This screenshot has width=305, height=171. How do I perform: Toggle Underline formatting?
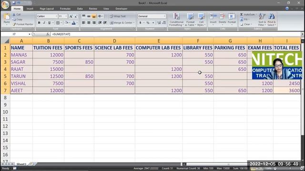click(50, 23)
